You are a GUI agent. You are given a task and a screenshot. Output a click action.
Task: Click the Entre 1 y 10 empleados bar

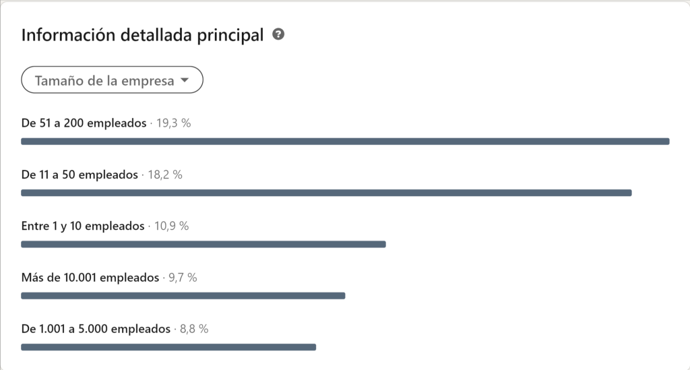coord(203,244)
